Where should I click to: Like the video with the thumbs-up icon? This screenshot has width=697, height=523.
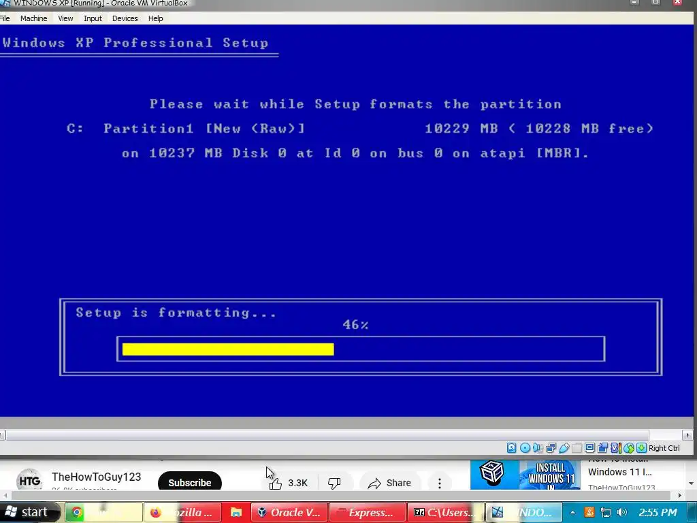(x=275, y=483)
